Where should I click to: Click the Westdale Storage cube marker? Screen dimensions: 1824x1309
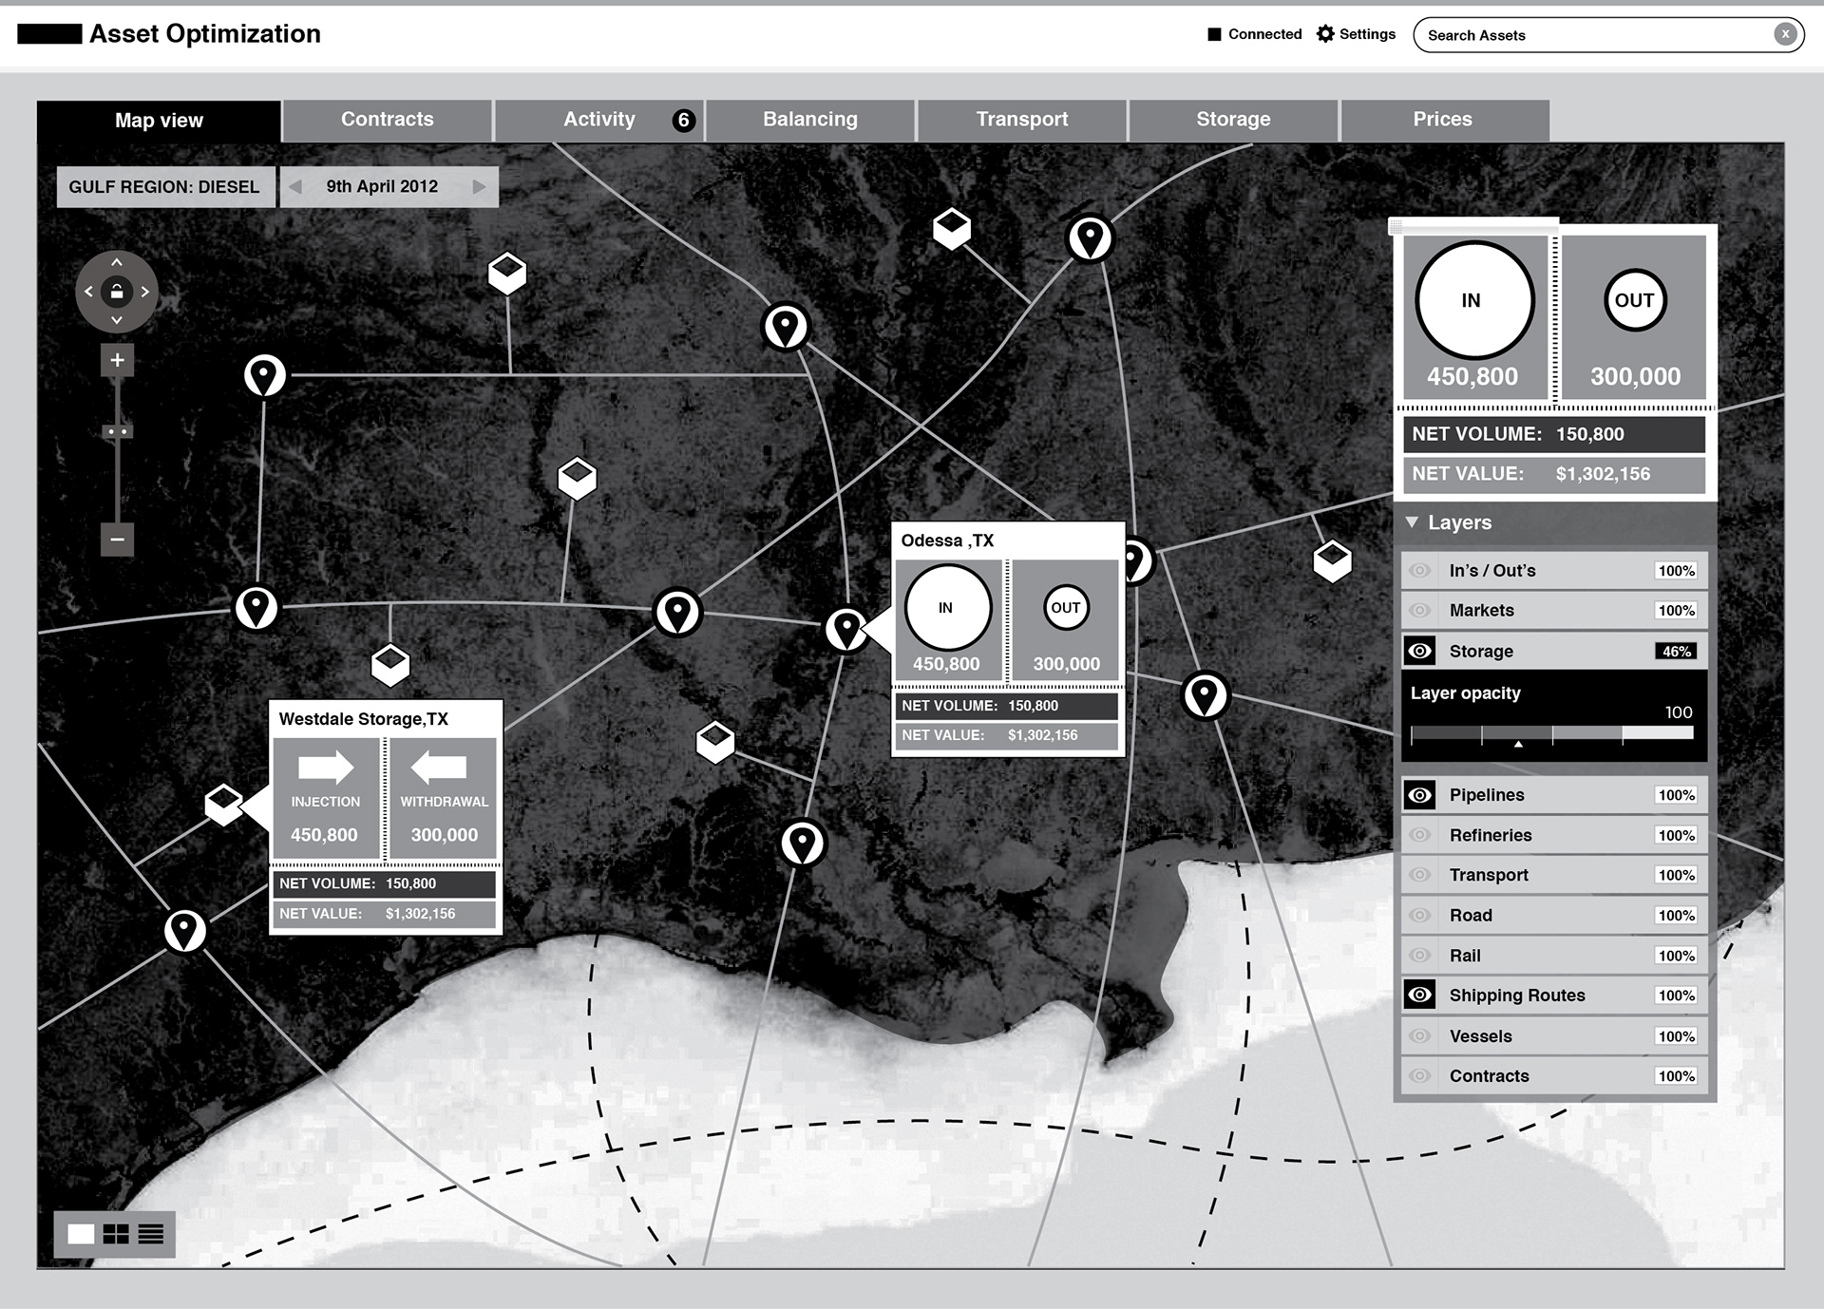pyautogui.click(x=224, y=804)
